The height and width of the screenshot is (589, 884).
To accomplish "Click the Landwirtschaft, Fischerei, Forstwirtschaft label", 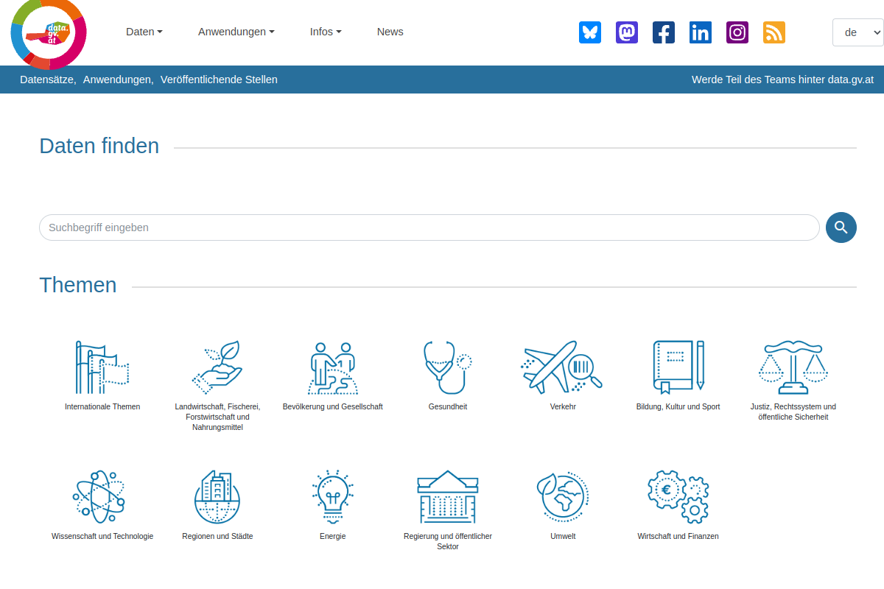I will (217, 417).
